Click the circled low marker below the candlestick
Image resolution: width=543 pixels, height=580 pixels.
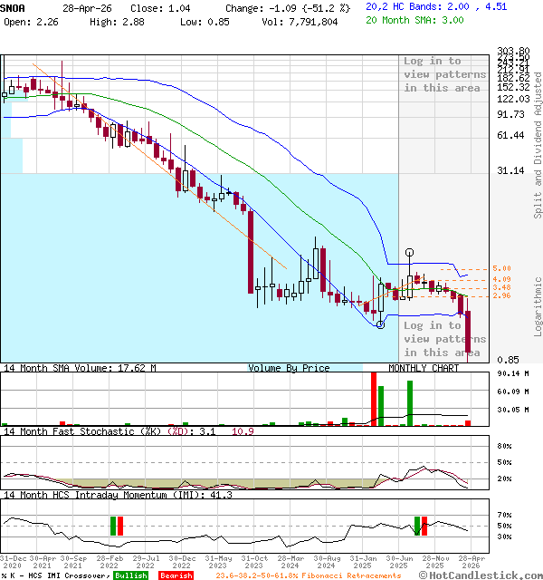[380, 324]
